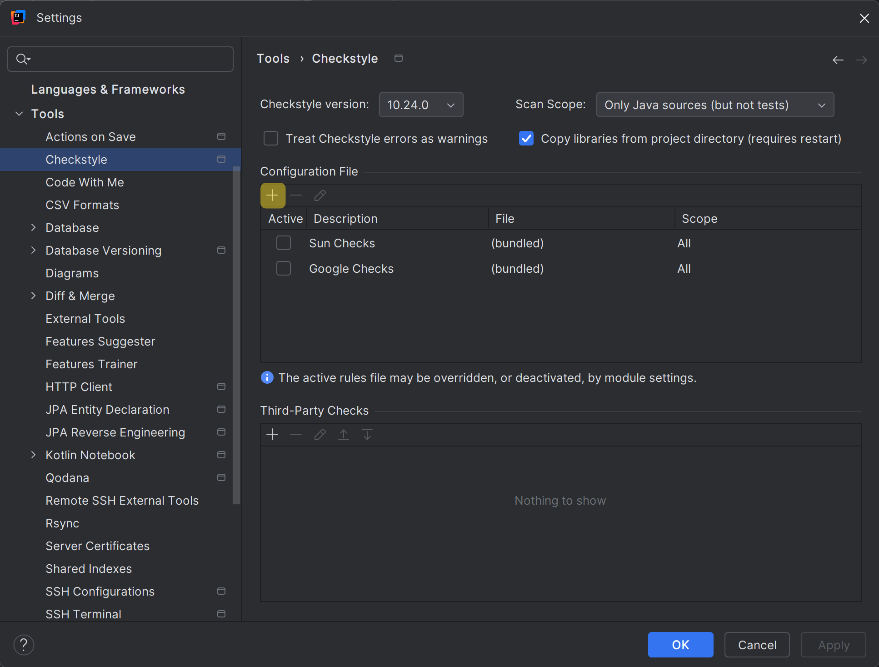Add a new Checkstyle configuration file
879x667 pixels.
point(273,196)
